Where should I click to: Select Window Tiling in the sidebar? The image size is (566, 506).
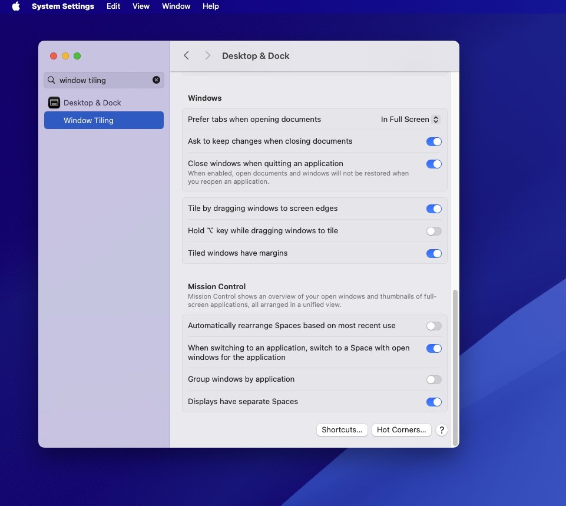click(104, 120)
